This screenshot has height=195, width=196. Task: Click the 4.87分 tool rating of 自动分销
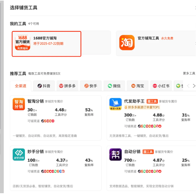[x=159, y=160]
